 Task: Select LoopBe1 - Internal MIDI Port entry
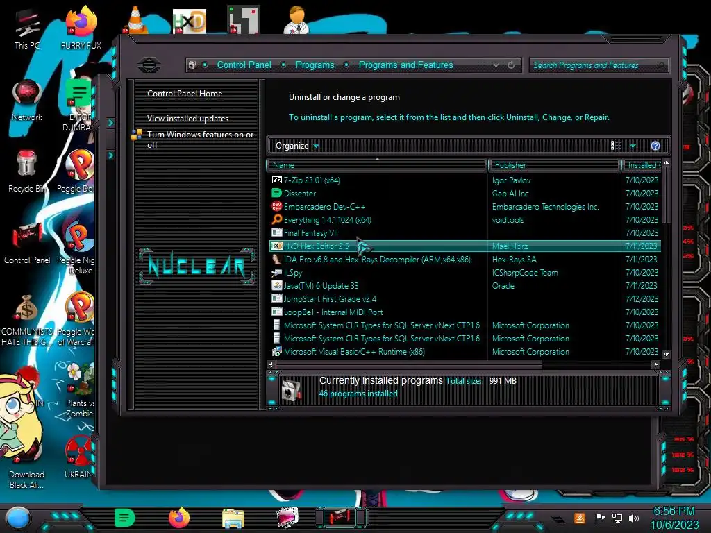tap(465, 312)
